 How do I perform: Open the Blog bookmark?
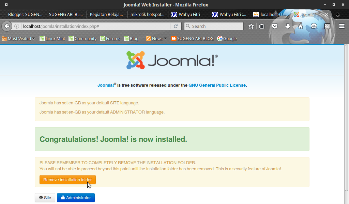click(131, 39)
